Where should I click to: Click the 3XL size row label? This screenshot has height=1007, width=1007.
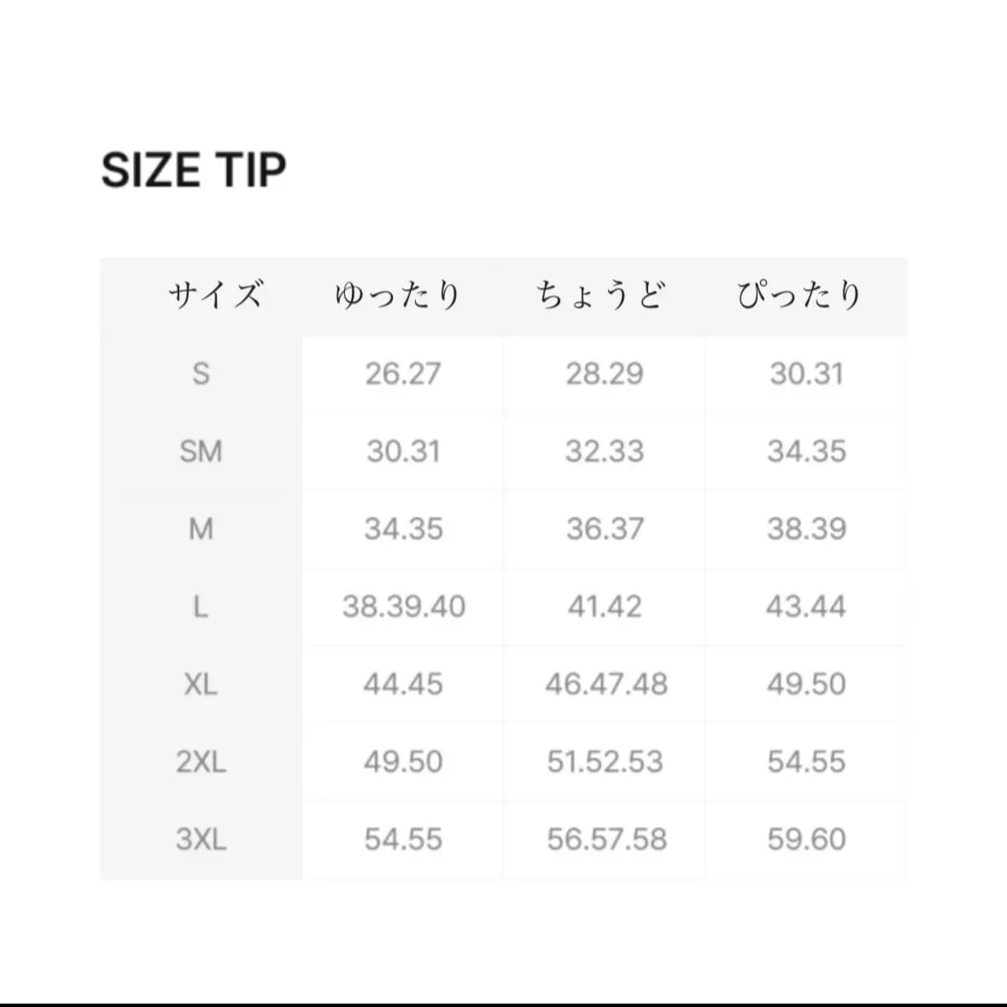coord(201,839)
